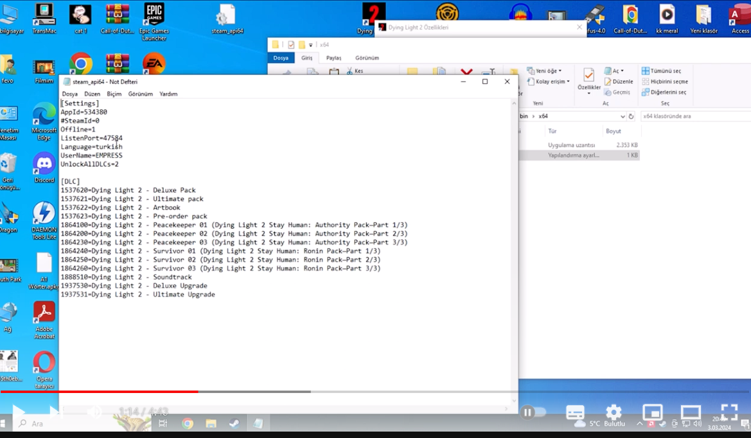Click Hiçbirini seçme in Explorer
The width and height of the screenshot is (751, 438).
click(665, 82)
